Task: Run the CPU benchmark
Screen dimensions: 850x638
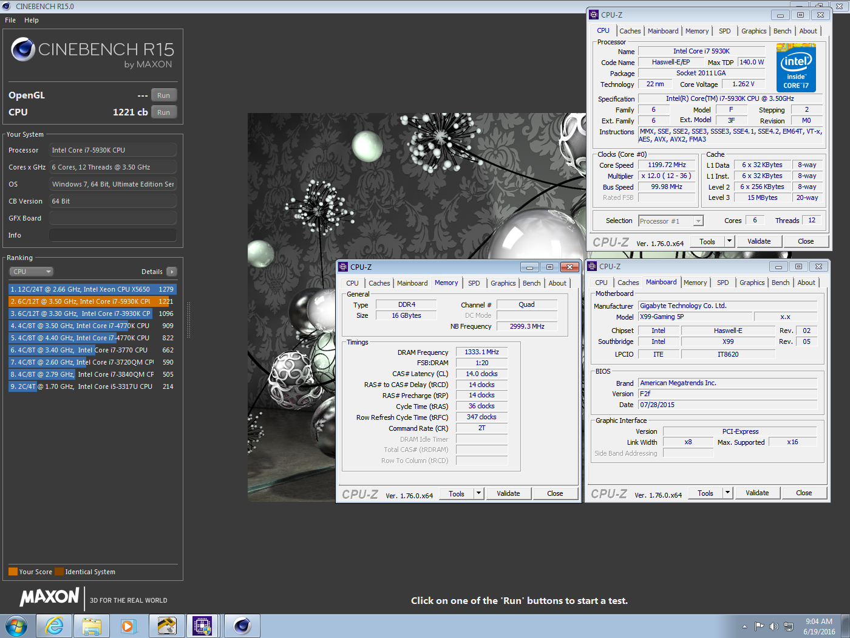Action: coord(164,112)
